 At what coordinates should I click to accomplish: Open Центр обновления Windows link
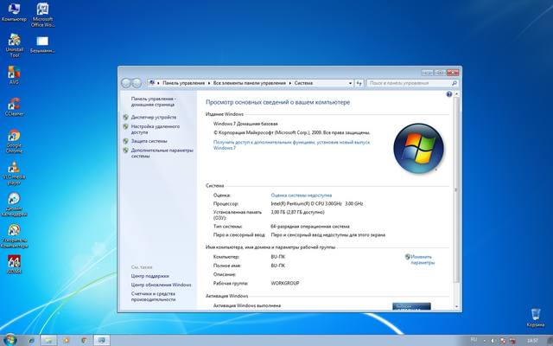click(x=161, y=285)
